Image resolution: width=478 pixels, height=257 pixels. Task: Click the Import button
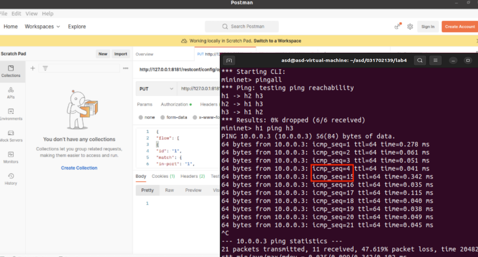tap(120, 54)
